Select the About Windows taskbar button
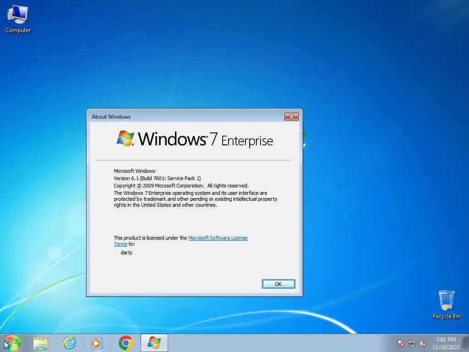 (154, 343)
